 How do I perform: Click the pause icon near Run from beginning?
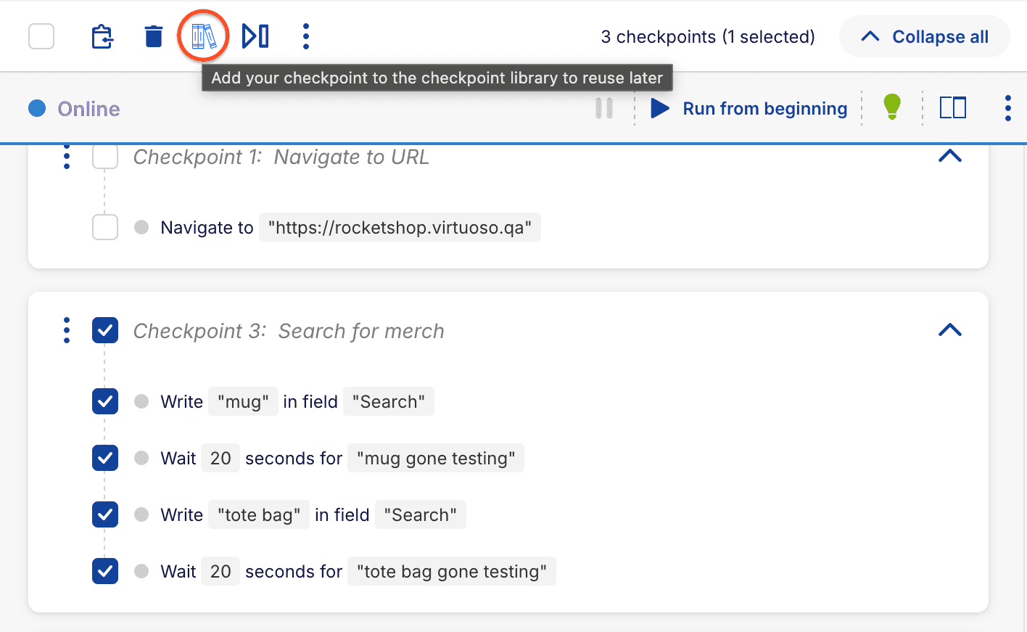click(x=603, y=107)
